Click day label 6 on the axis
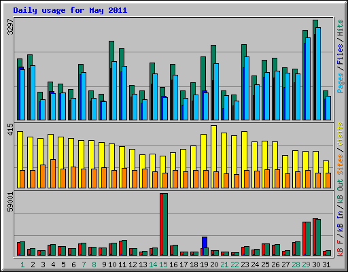 pyautogui.click(x=73, y=265)
